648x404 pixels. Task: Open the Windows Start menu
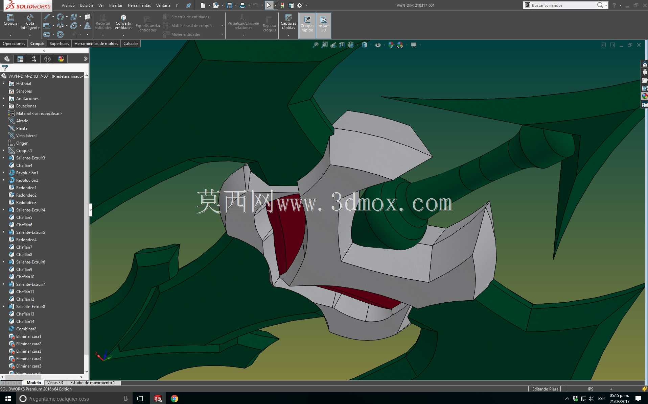pos(8,399)
